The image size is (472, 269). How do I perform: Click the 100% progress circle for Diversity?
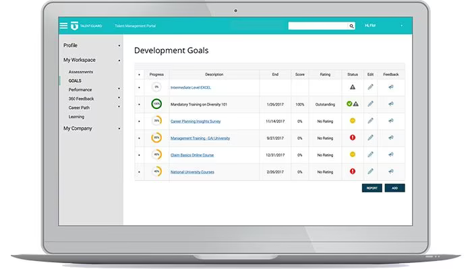tap(156, 104)
